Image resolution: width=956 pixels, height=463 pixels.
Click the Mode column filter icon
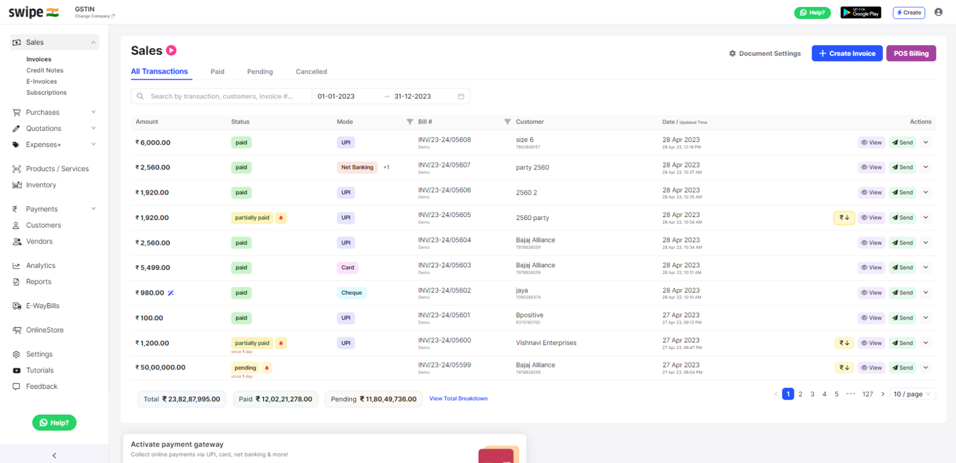pos(410,122)
